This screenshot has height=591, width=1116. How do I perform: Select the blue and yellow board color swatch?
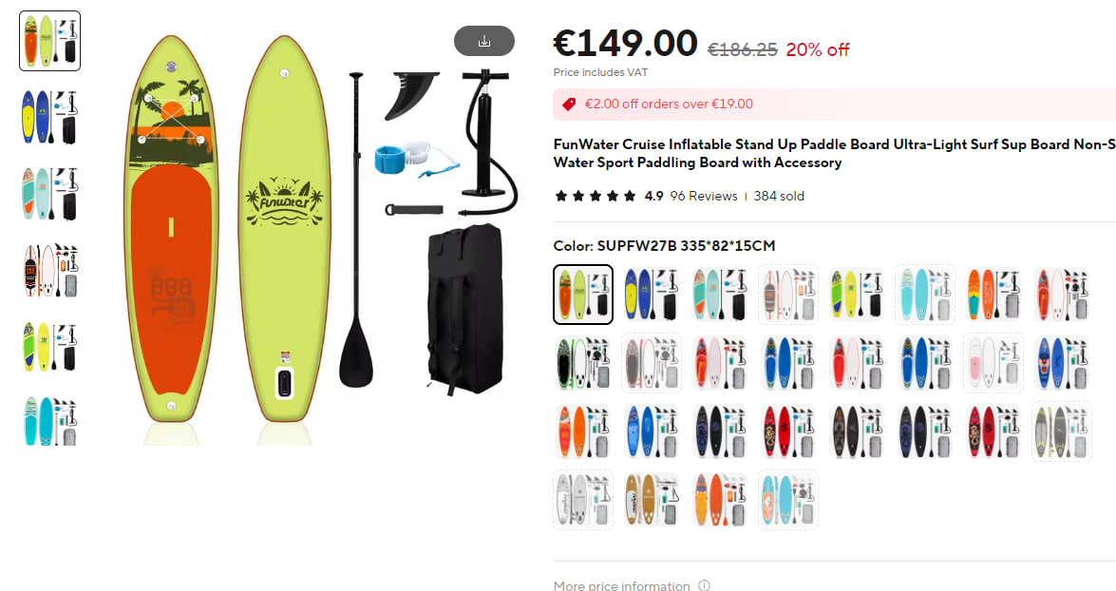click(x=652, y=295)
